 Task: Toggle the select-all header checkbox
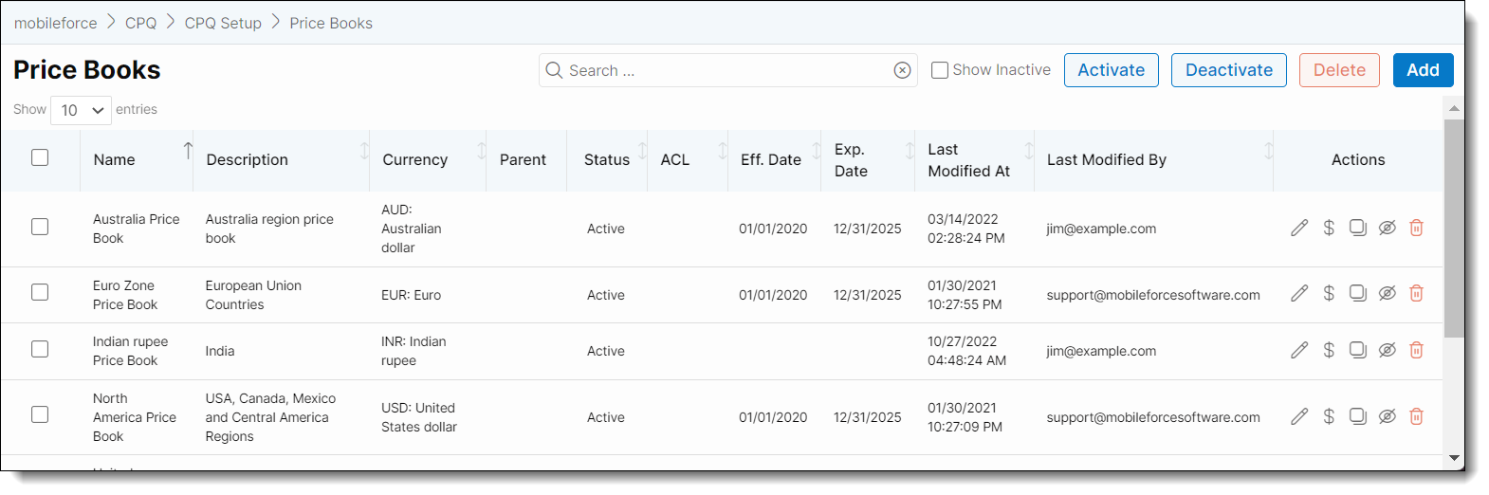point(40,157)
